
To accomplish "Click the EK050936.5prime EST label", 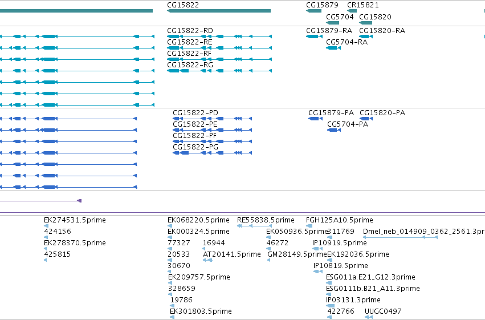I will [296, 232].
